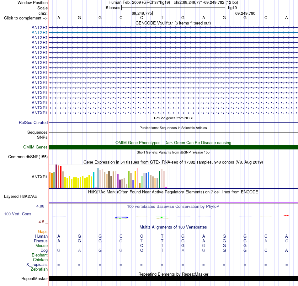The image size is (298, 286).
Task: Click the 'Gaps' label in Multiz track
Action: click(43, 232)
